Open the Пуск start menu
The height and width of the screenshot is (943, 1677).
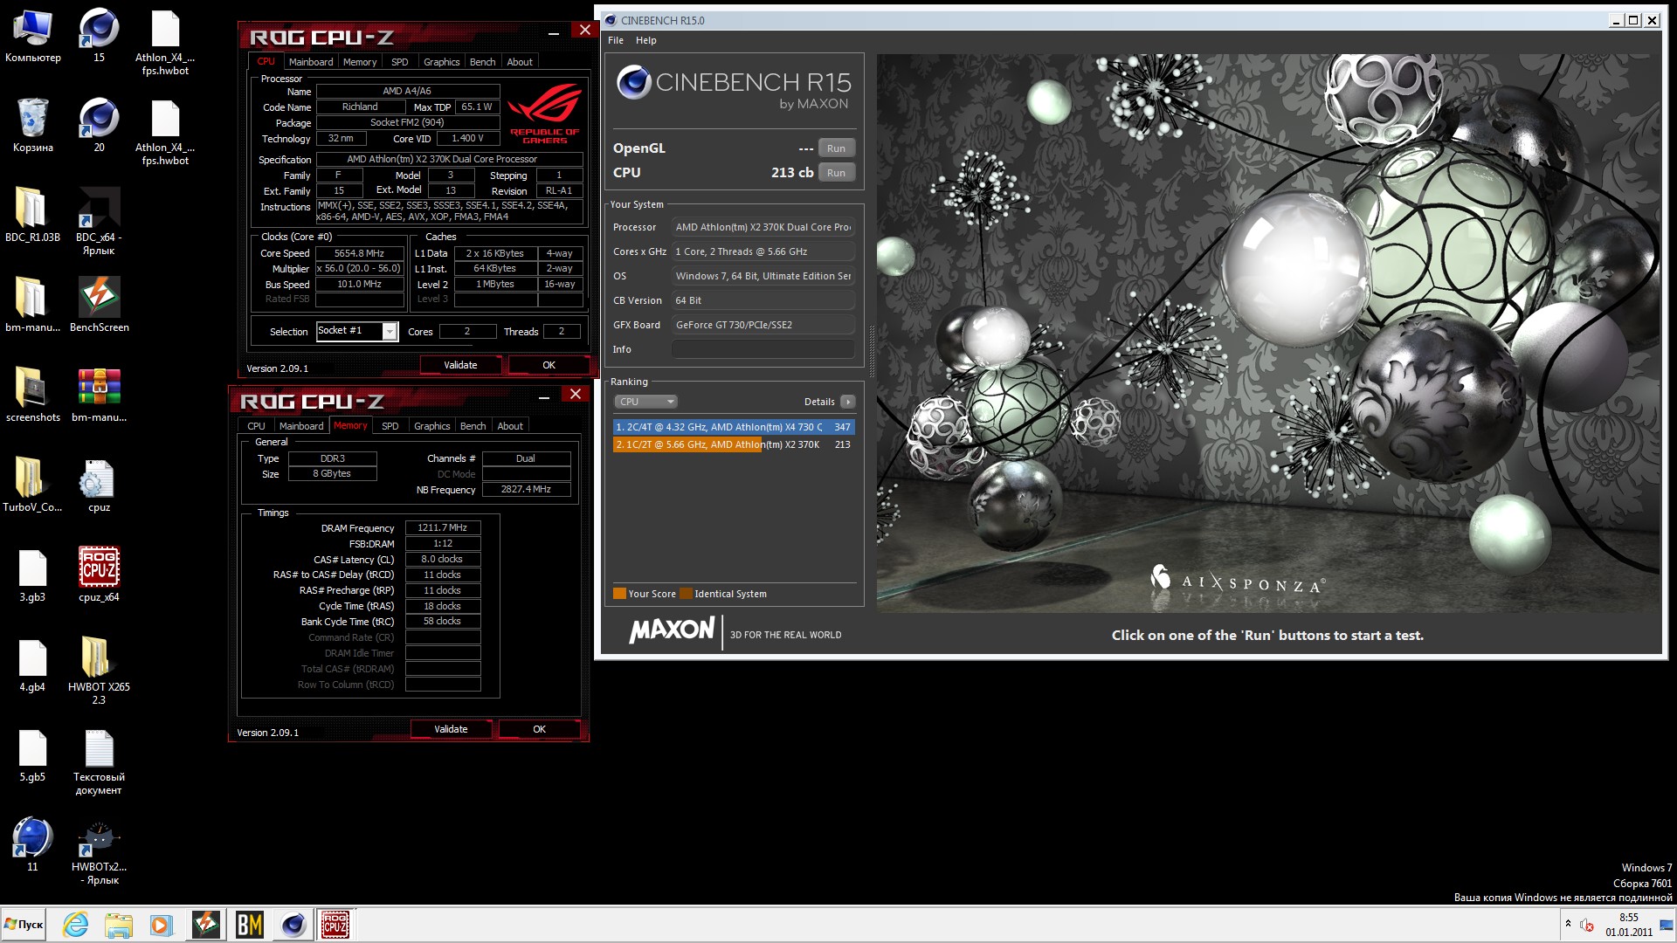(24, 925)
